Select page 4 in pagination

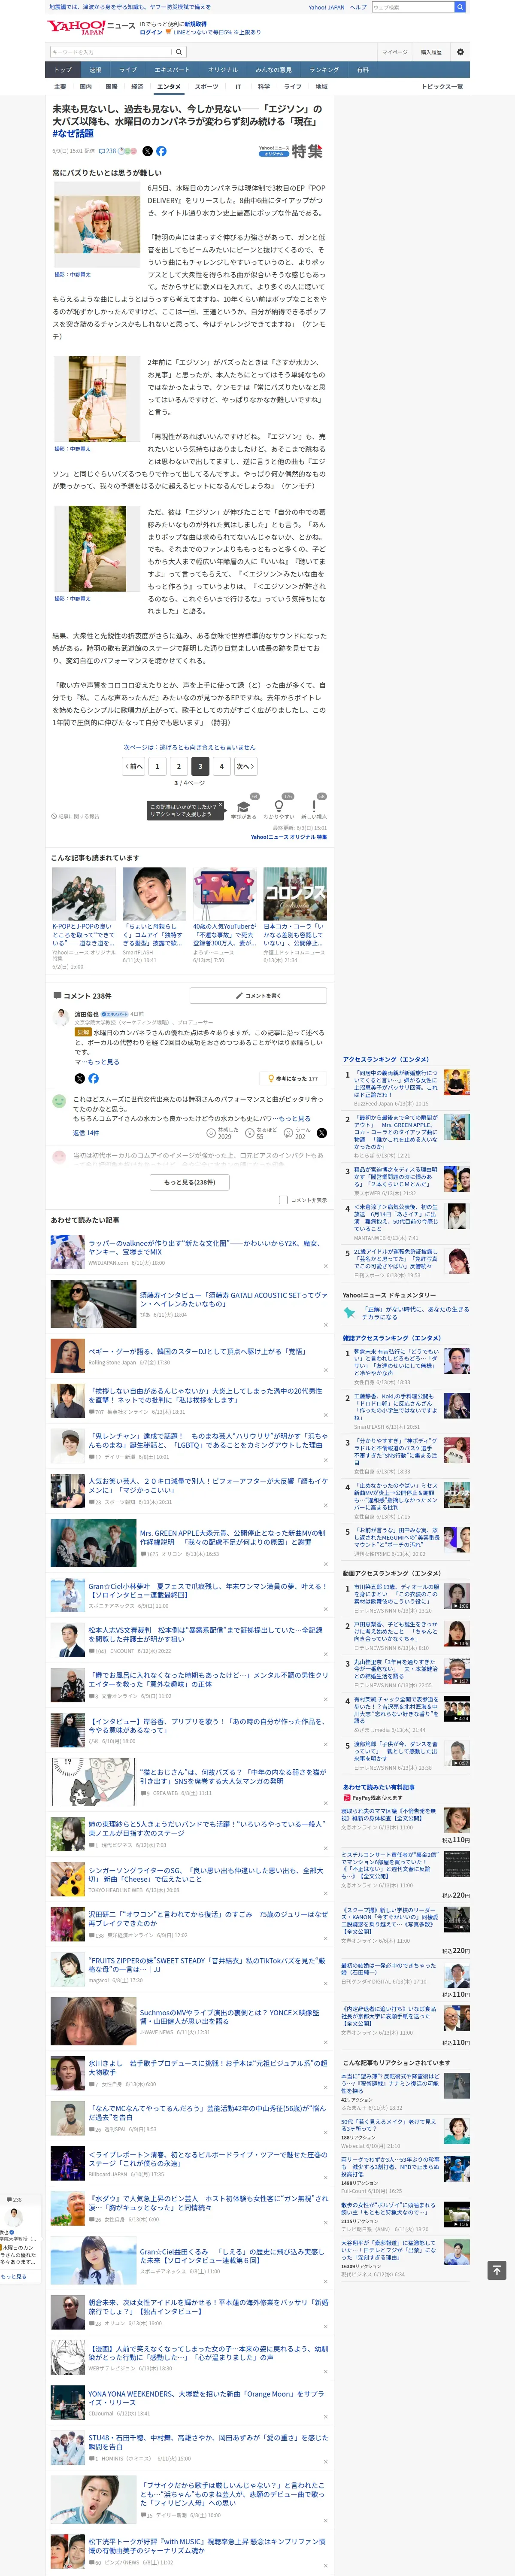[x=222, y=766]
